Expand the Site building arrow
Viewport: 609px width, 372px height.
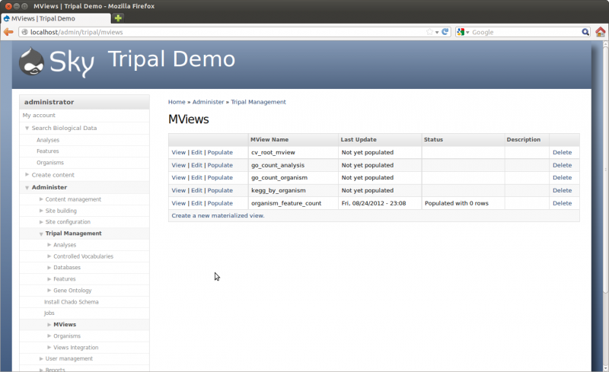[41, 211]
